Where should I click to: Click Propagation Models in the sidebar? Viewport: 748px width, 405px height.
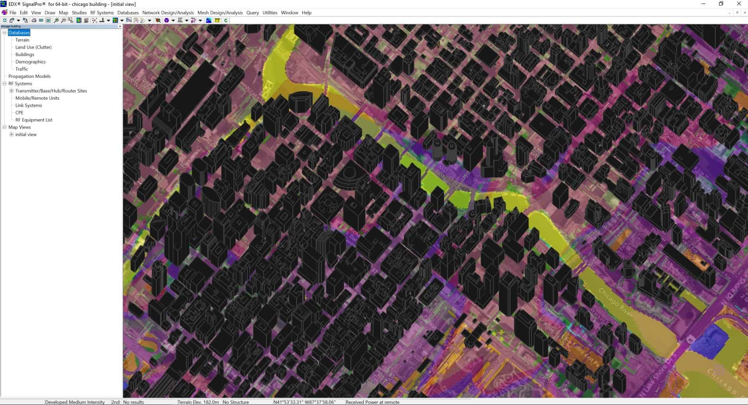point(29,76)
